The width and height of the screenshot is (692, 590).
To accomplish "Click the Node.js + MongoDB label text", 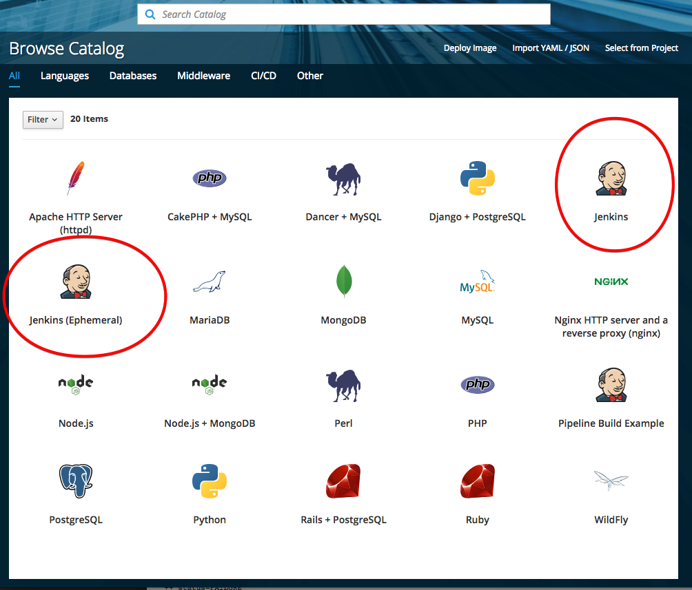I will [x=210, y=423].
